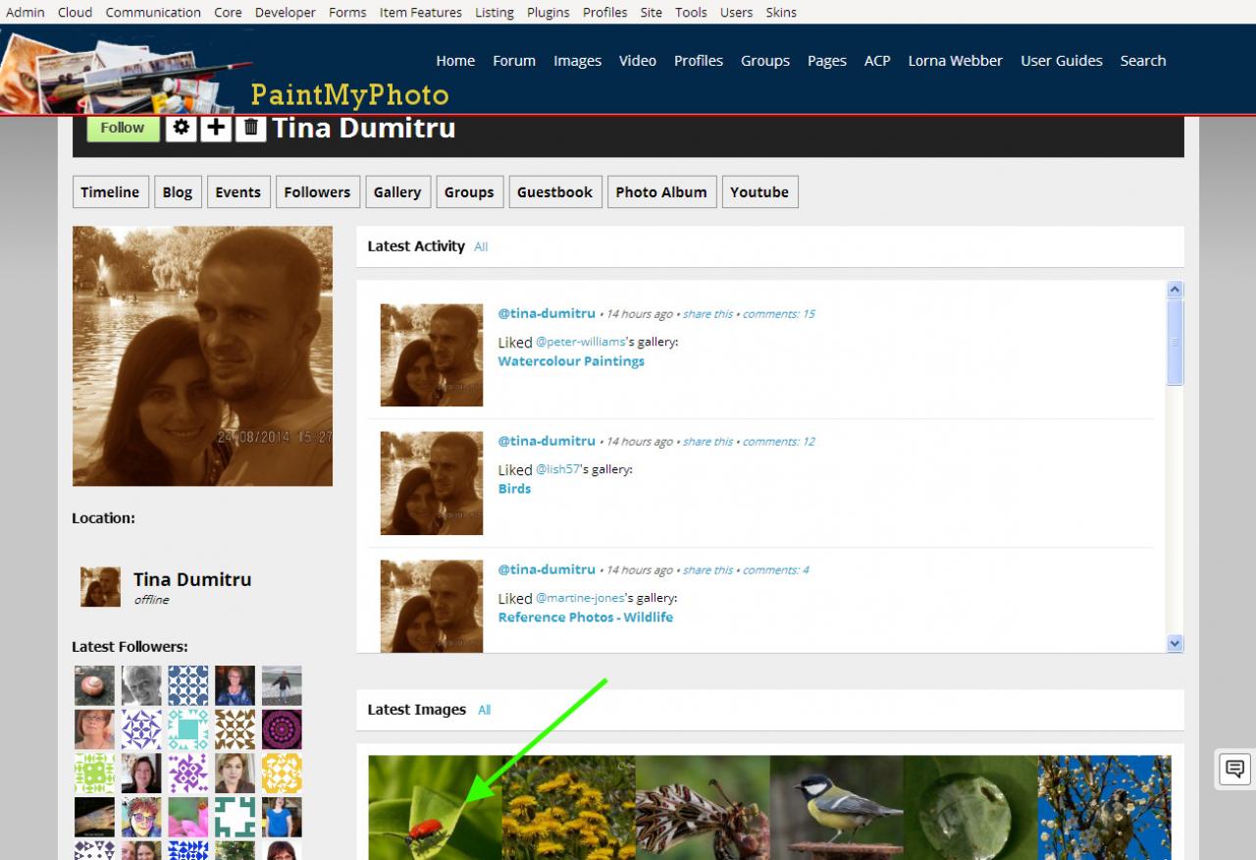Image resolution: width=1256 pixels, height=860 pixels.
Task: Open comments: 4 link
Action: point(775,570)
